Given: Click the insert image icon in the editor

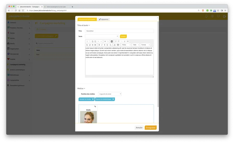Looking at the screenshot, I should coord(112,41).
